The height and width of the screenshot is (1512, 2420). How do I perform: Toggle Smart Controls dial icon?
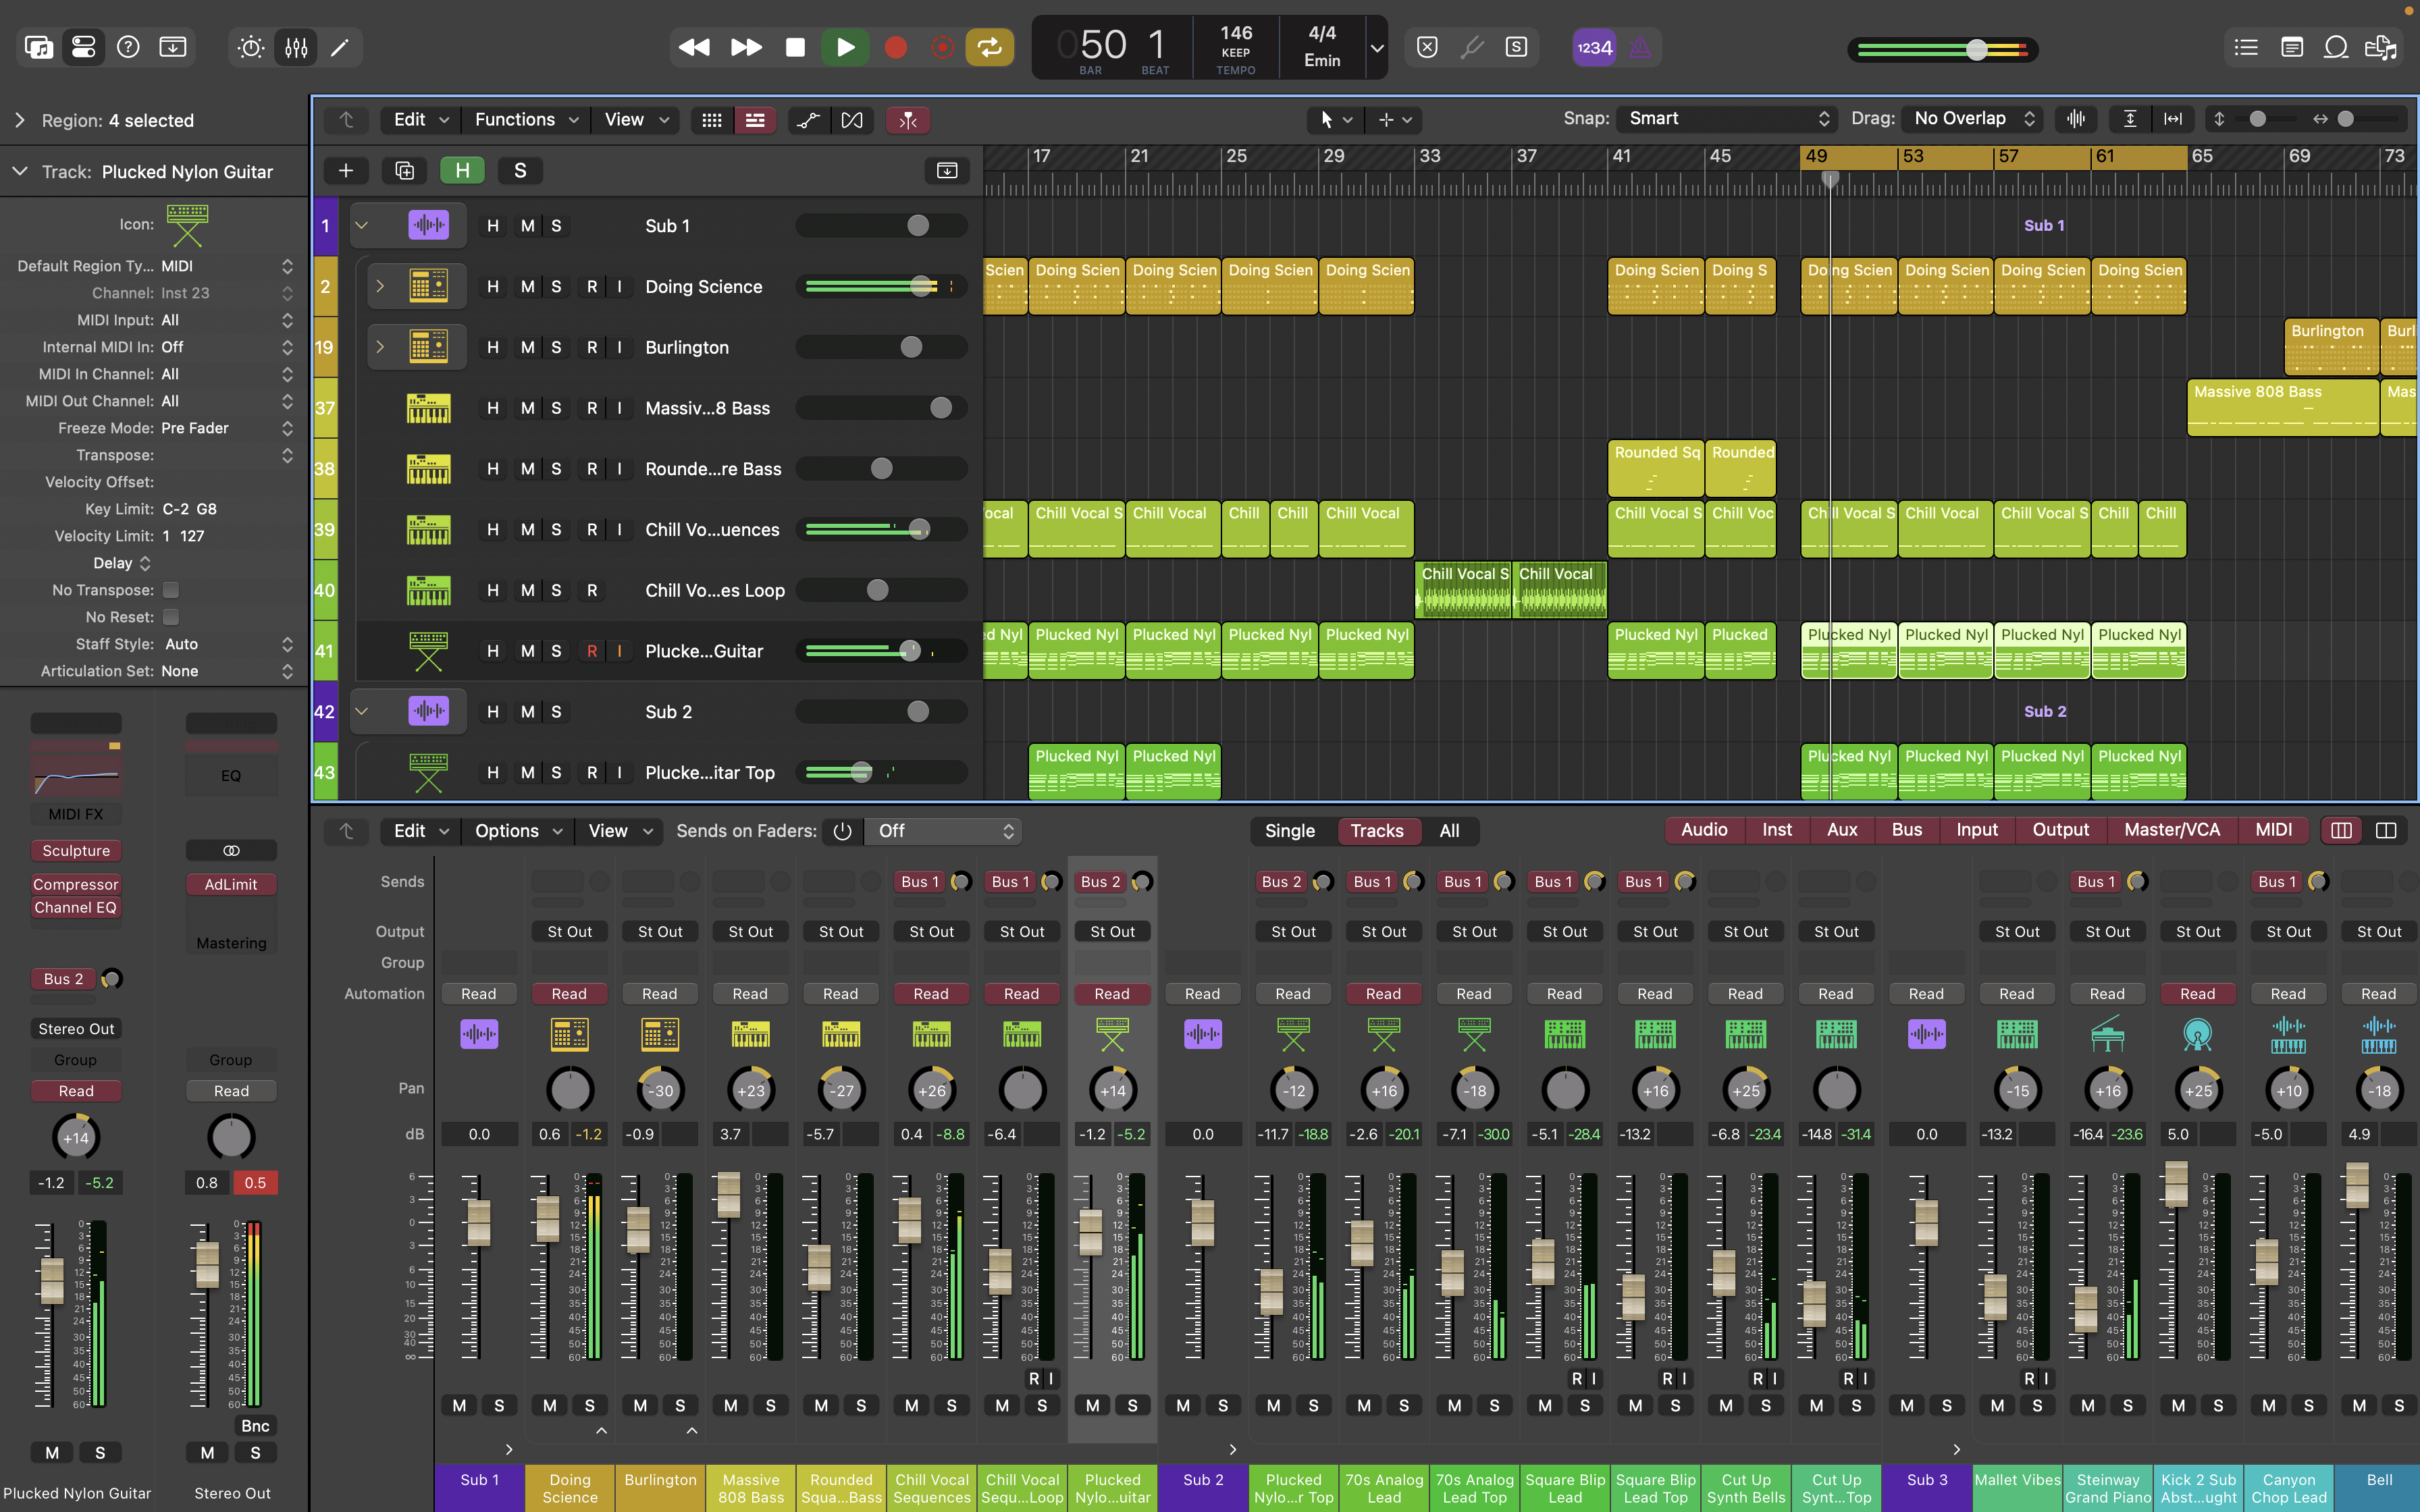pyautogui.click(x=251, y=47)
